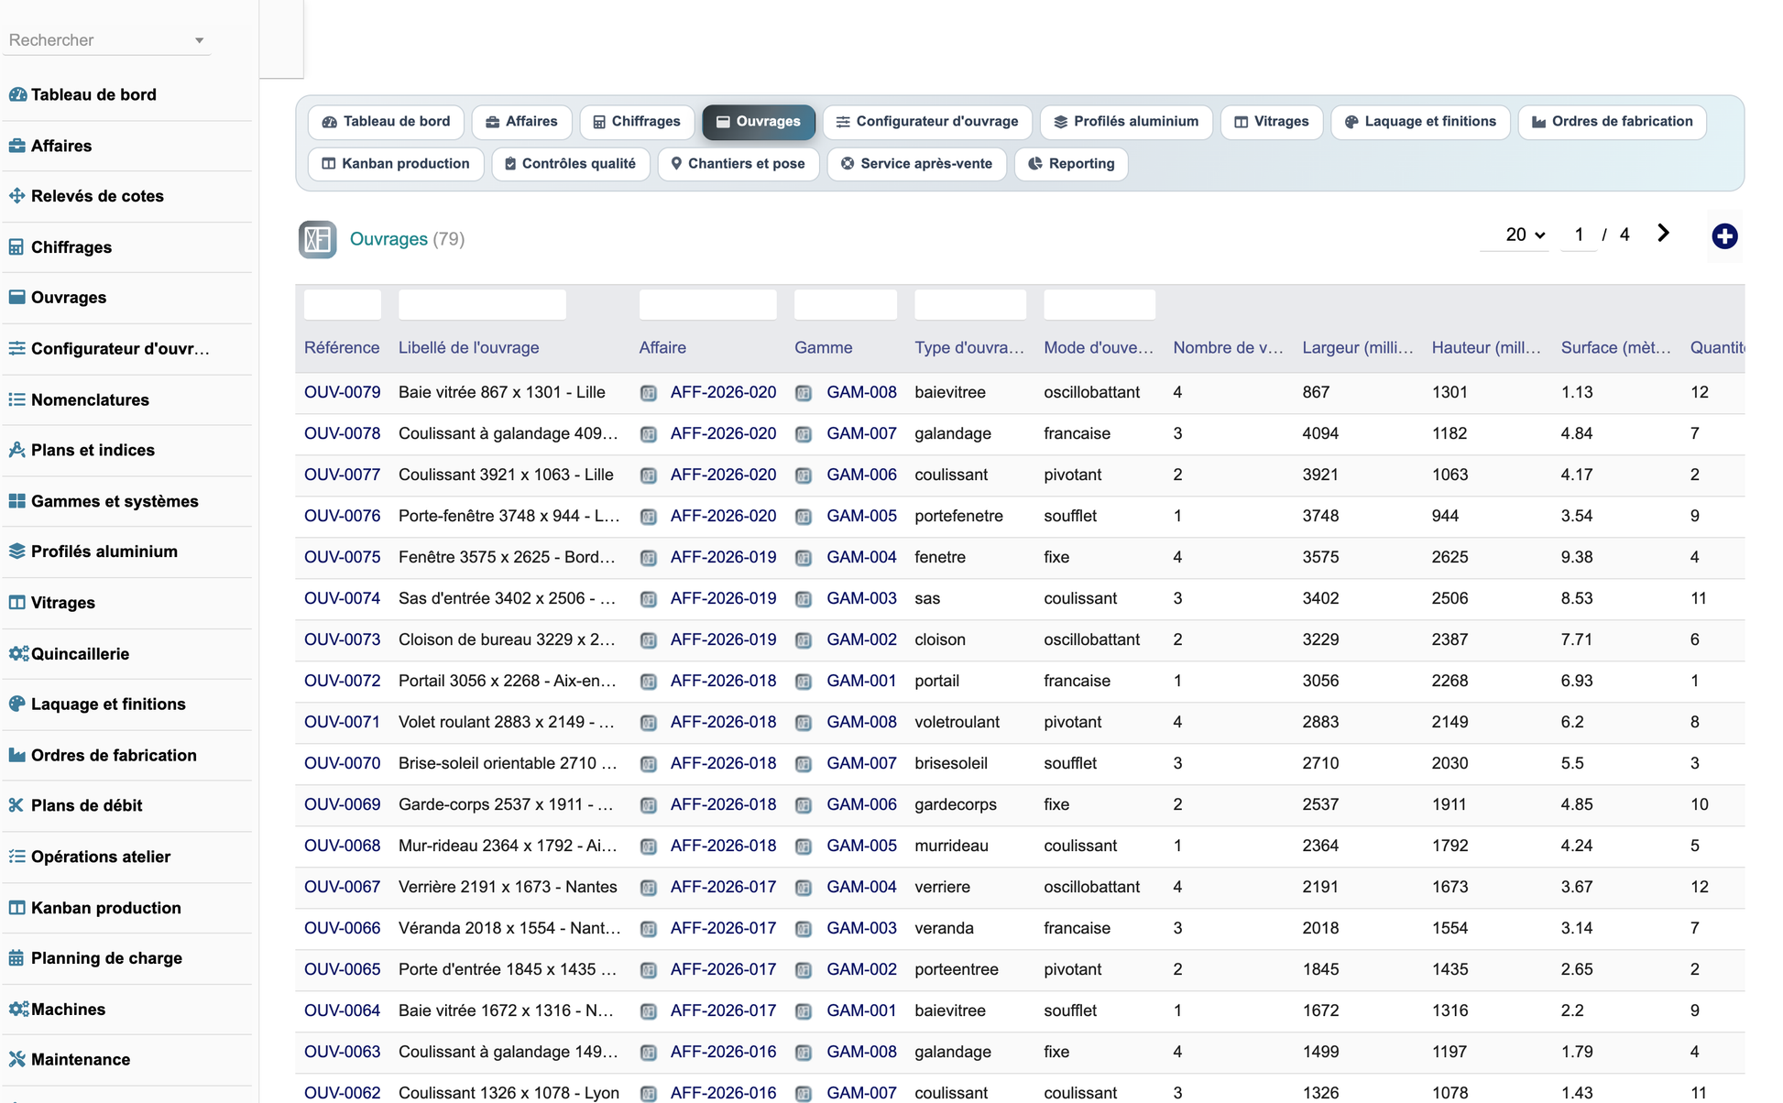Select the Chiffrages calculator icon in sidebar
Image resolution: width=1783 pixels, height=1103 pixels.
(x=16, y=247)
